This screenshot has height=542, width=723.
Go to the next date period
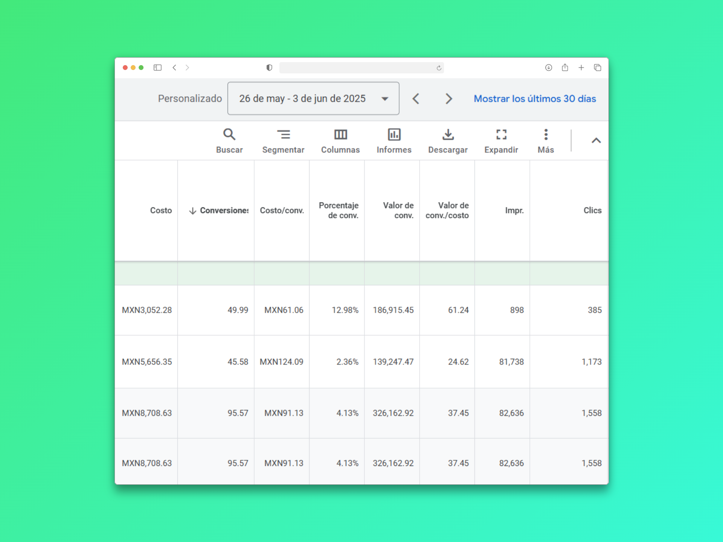click(448, 99)
